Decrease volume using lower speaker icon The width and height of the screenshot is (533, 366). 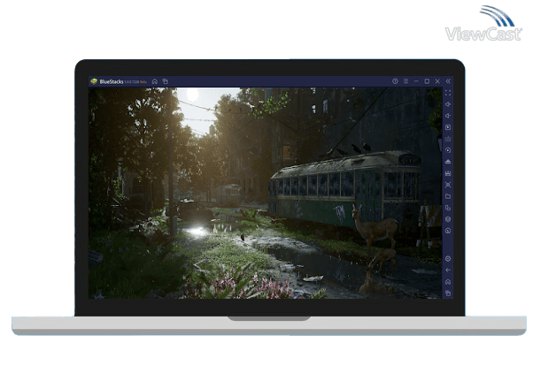(x=448, y=116)
